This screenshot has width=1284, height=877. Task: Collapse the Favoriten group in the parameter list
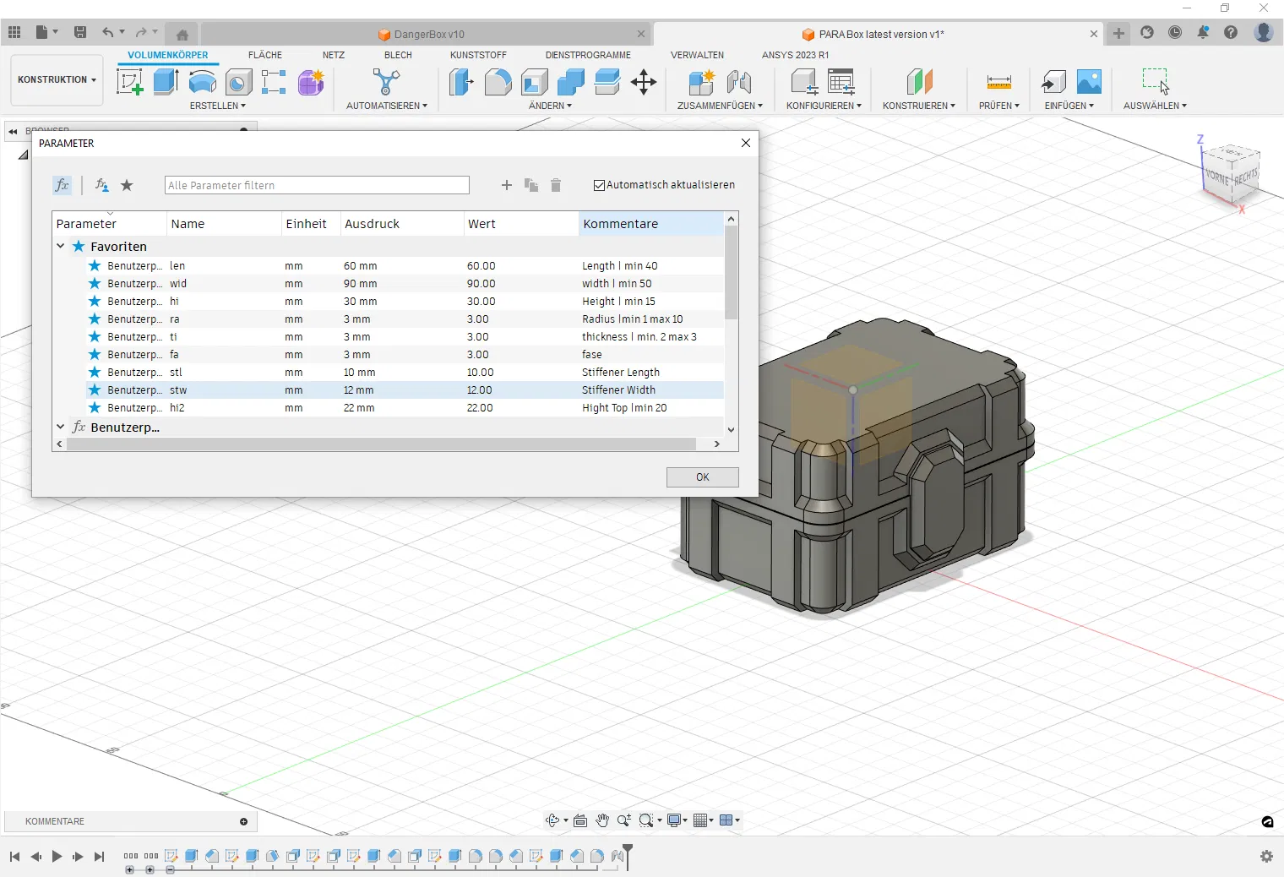[61, 247]
